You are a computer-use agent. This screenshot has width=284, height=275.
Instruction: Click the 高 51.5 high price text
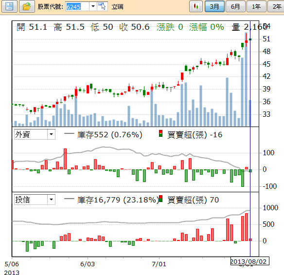[x=69, y=27]
